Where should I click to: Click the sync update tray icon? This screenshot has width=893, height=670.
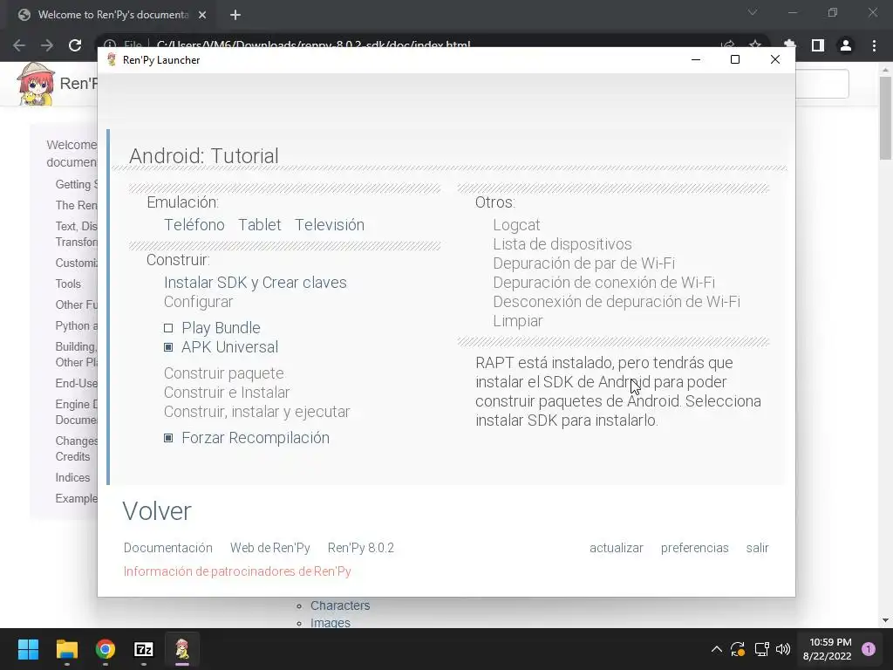(738, 649)
